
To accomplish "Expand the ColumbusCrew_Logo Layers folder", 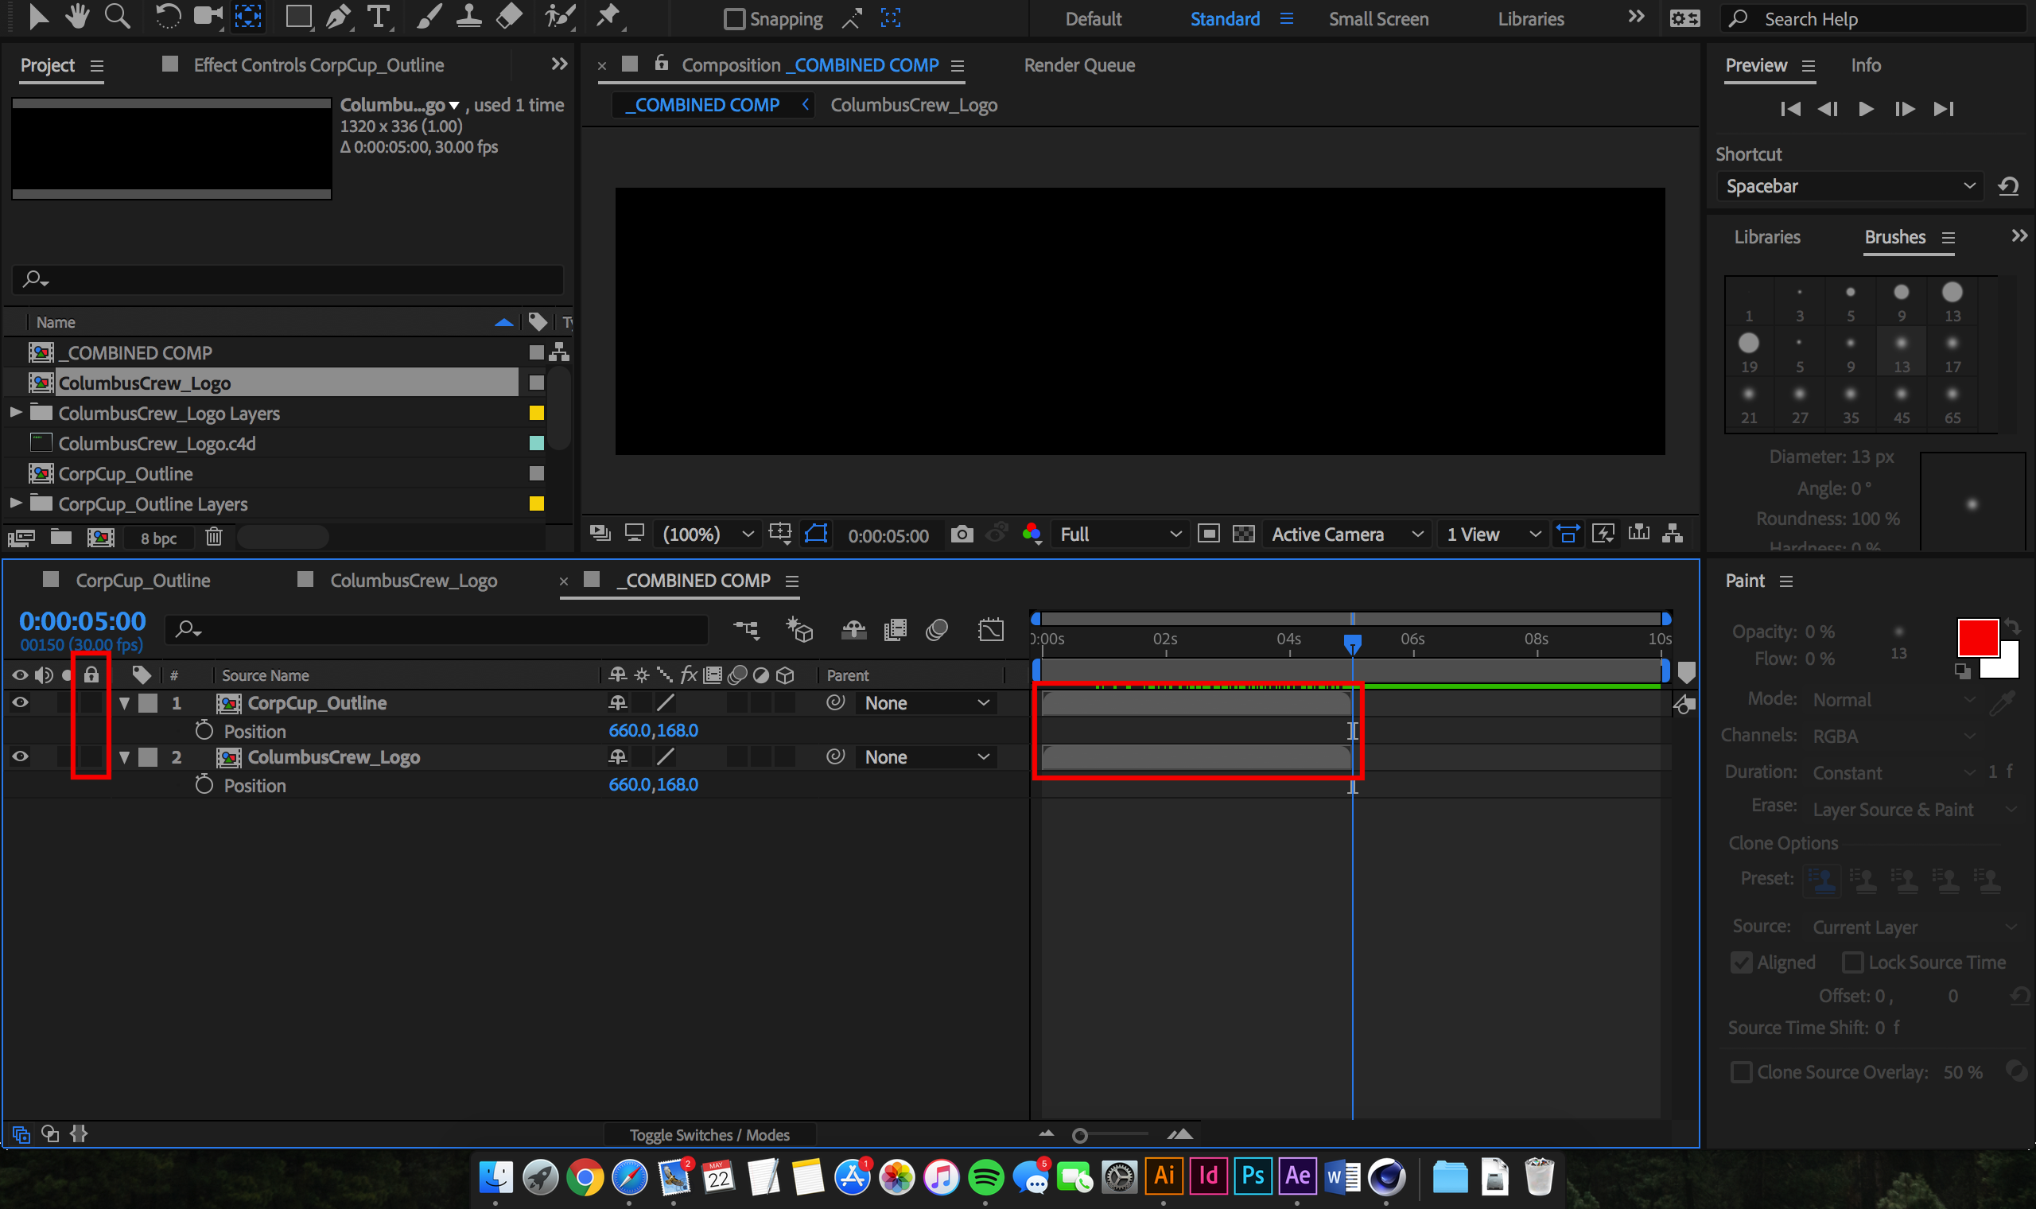I will (14, 413).
